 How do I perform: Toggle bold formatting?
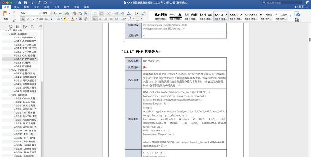tap(22, 19)
